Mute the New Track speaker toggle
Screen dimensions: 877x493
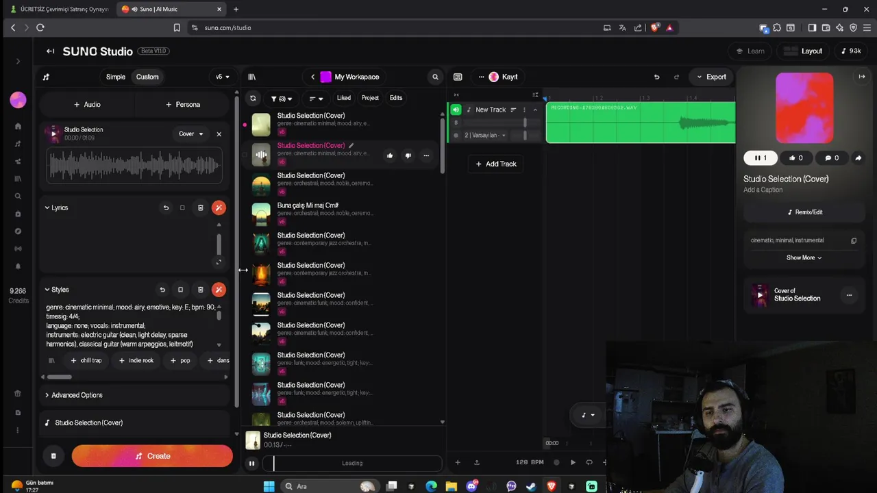click(456, 110)
